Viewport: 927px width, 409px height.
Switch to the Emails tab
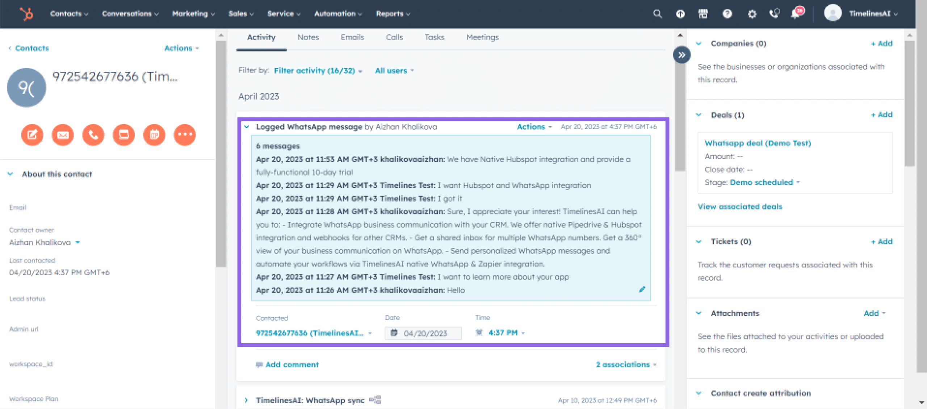click(352, 37)
